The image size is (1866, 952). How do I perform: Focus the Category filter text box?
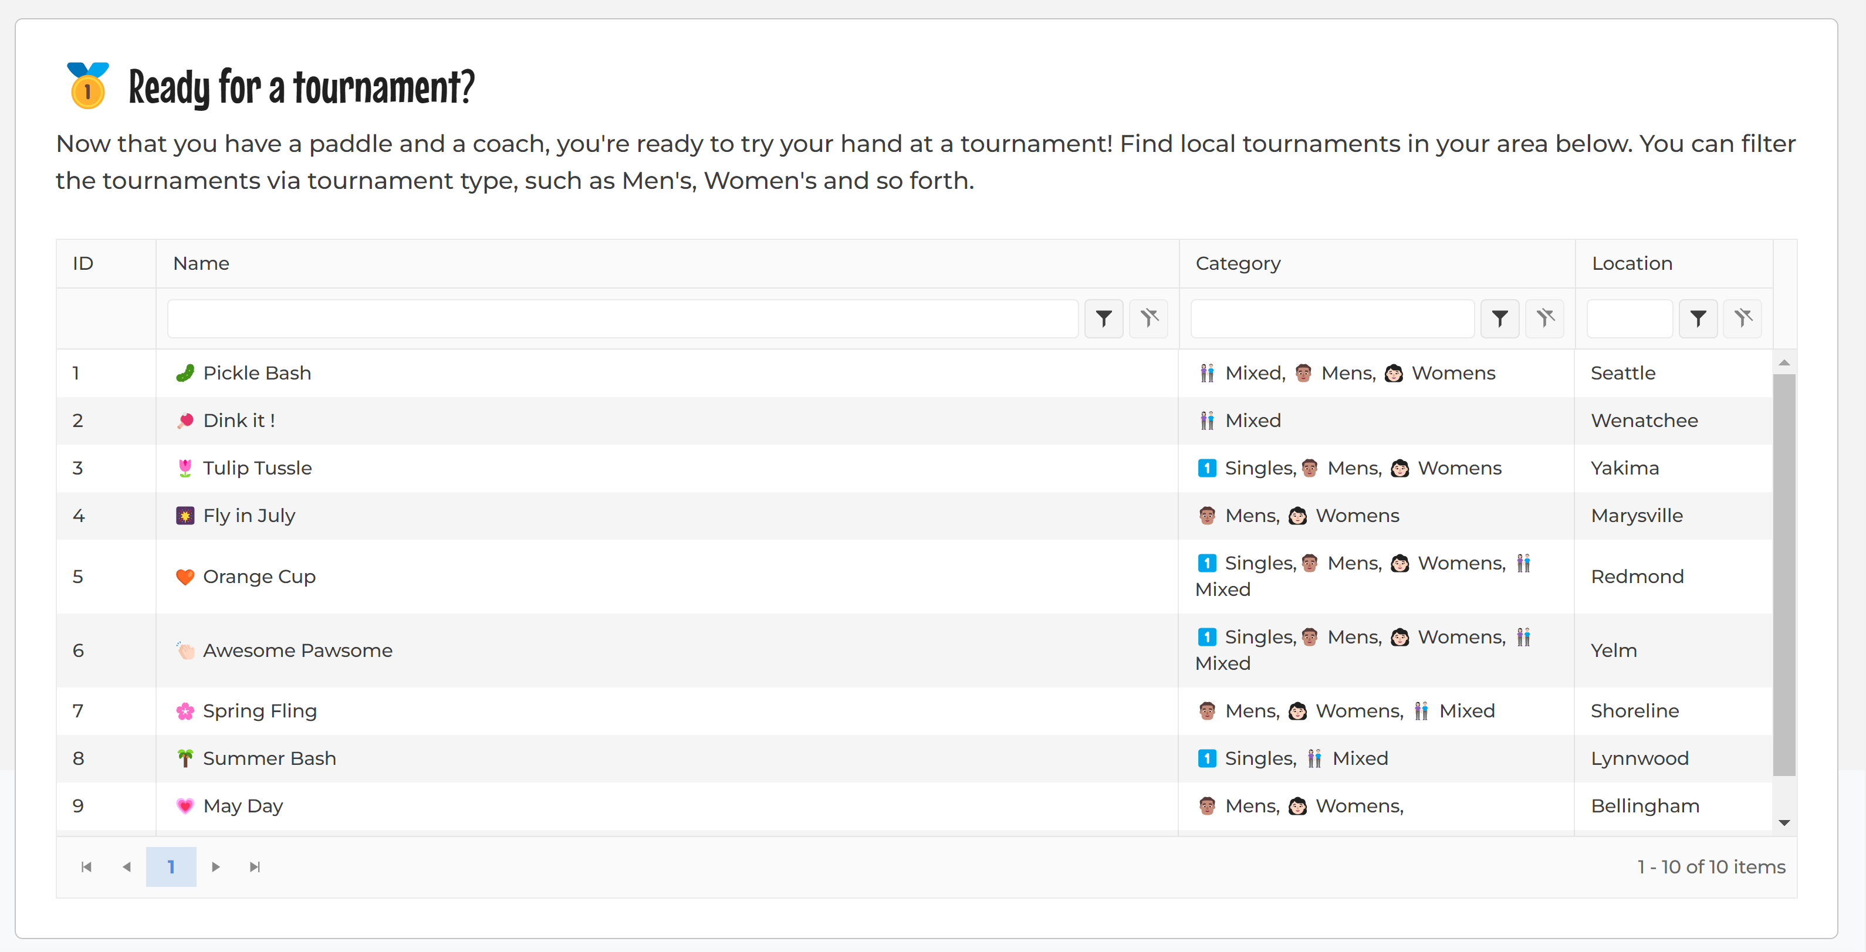tap(1332, 319)
